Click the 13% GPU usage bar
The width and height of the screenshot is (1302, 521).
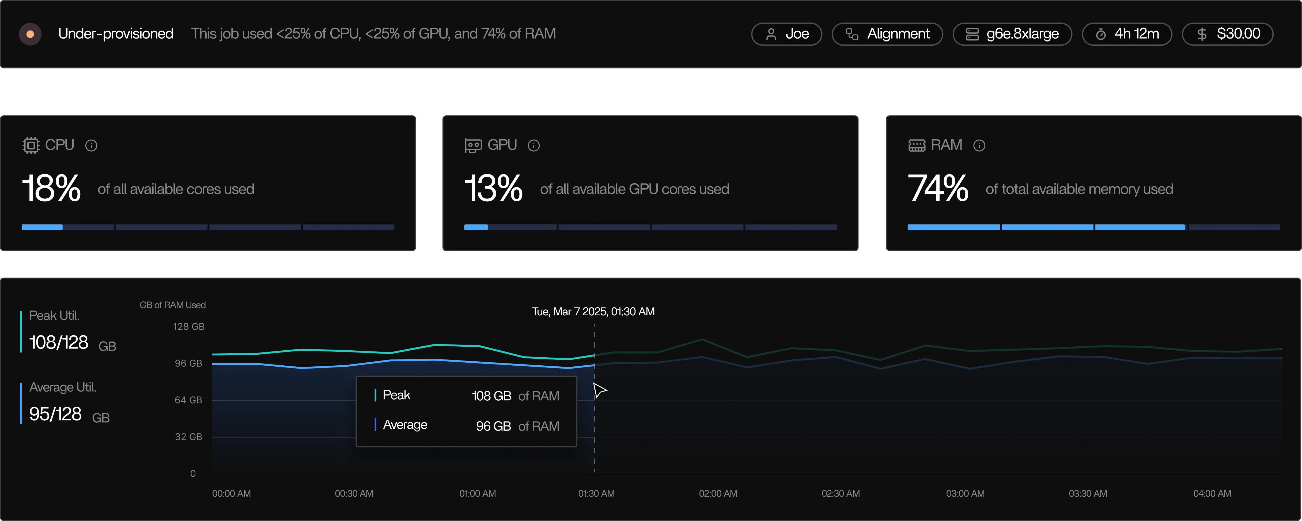pyautogui.click(x=650, y=227)
